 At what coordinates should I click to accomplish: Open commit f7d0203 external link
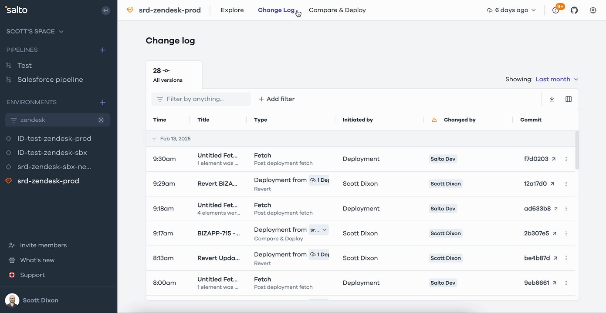point(554,159)
